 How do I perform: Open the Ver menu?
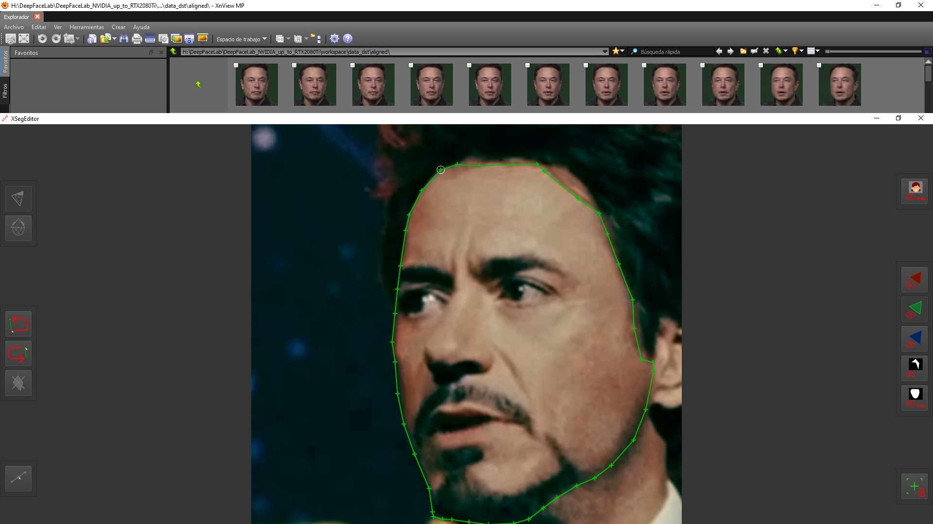pos(58,27)
